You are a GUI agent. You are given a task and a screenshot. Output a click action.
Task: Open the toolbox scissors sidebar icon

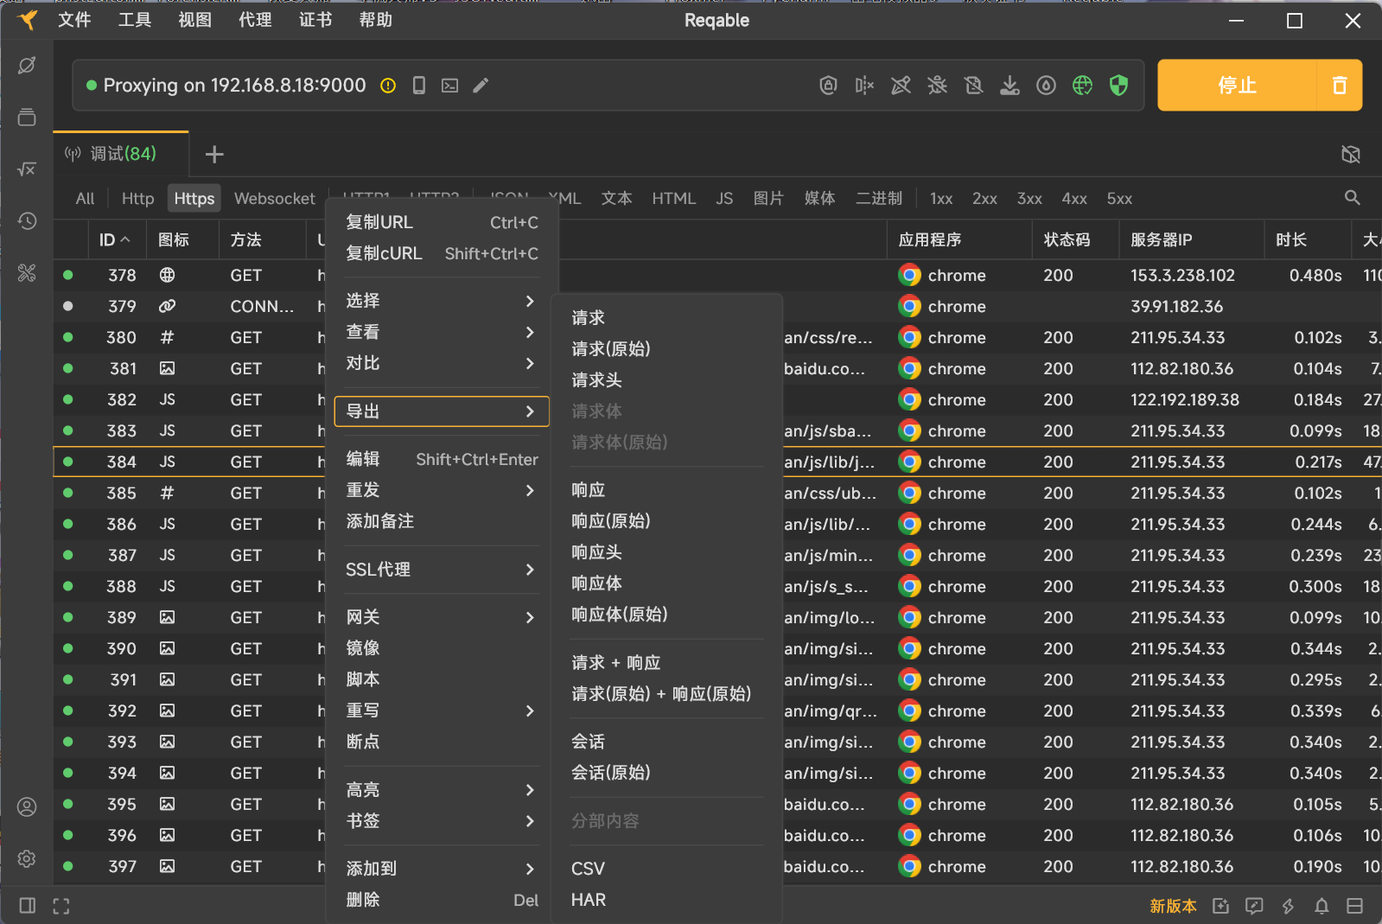pyautogui.click(x=27, y=273)
